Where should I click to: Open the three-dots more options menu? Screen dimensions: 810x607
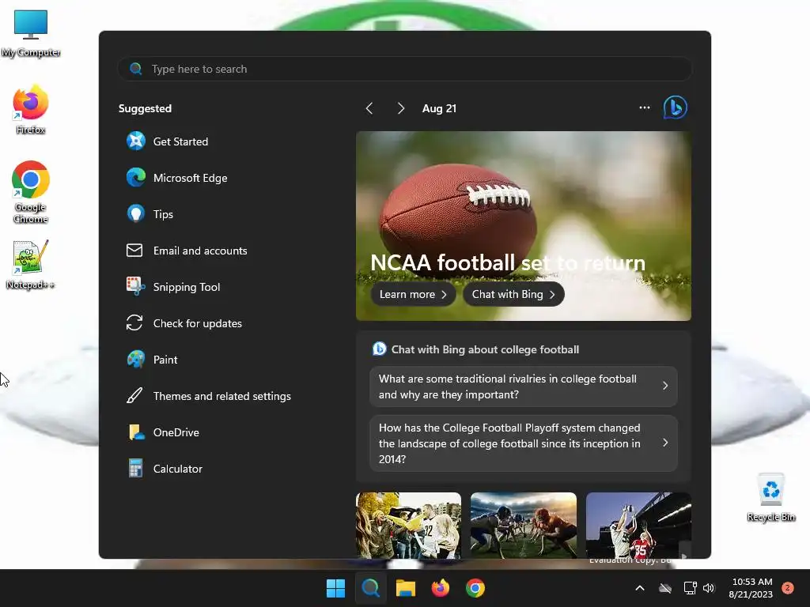pos(644,107)
